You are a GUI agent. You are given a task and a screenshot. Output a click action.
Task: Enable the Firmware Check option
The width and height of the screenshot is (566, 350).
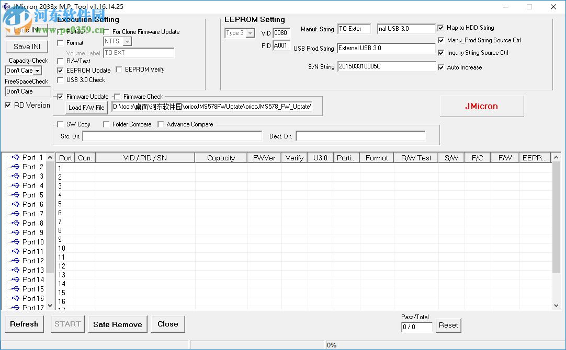117,97
